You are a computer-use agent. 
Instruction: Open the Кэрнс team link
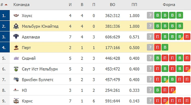[27, 101]
